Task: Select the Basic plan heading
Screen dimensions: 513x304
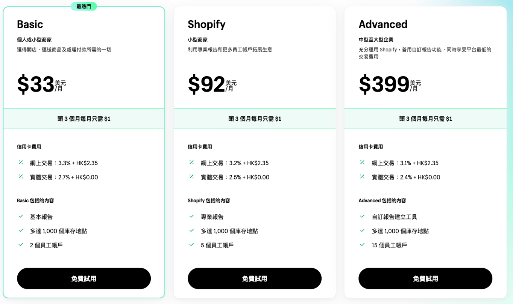Action: point(30,24)
